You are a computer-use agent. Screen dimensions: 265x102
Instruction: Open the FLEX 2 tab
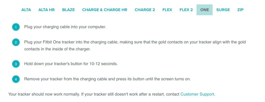186,10
